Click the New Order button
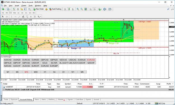 [x=39, y=9]
